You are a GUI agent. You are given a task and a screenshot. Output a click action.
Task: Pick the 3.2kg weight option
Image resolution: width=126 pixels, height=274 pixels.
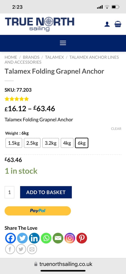click(x=50, y=143)
